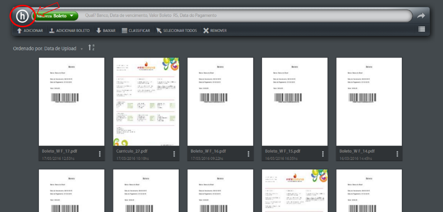Click the REMOVER button
This screenshot has height=212, width=443.
pos(215,31)
